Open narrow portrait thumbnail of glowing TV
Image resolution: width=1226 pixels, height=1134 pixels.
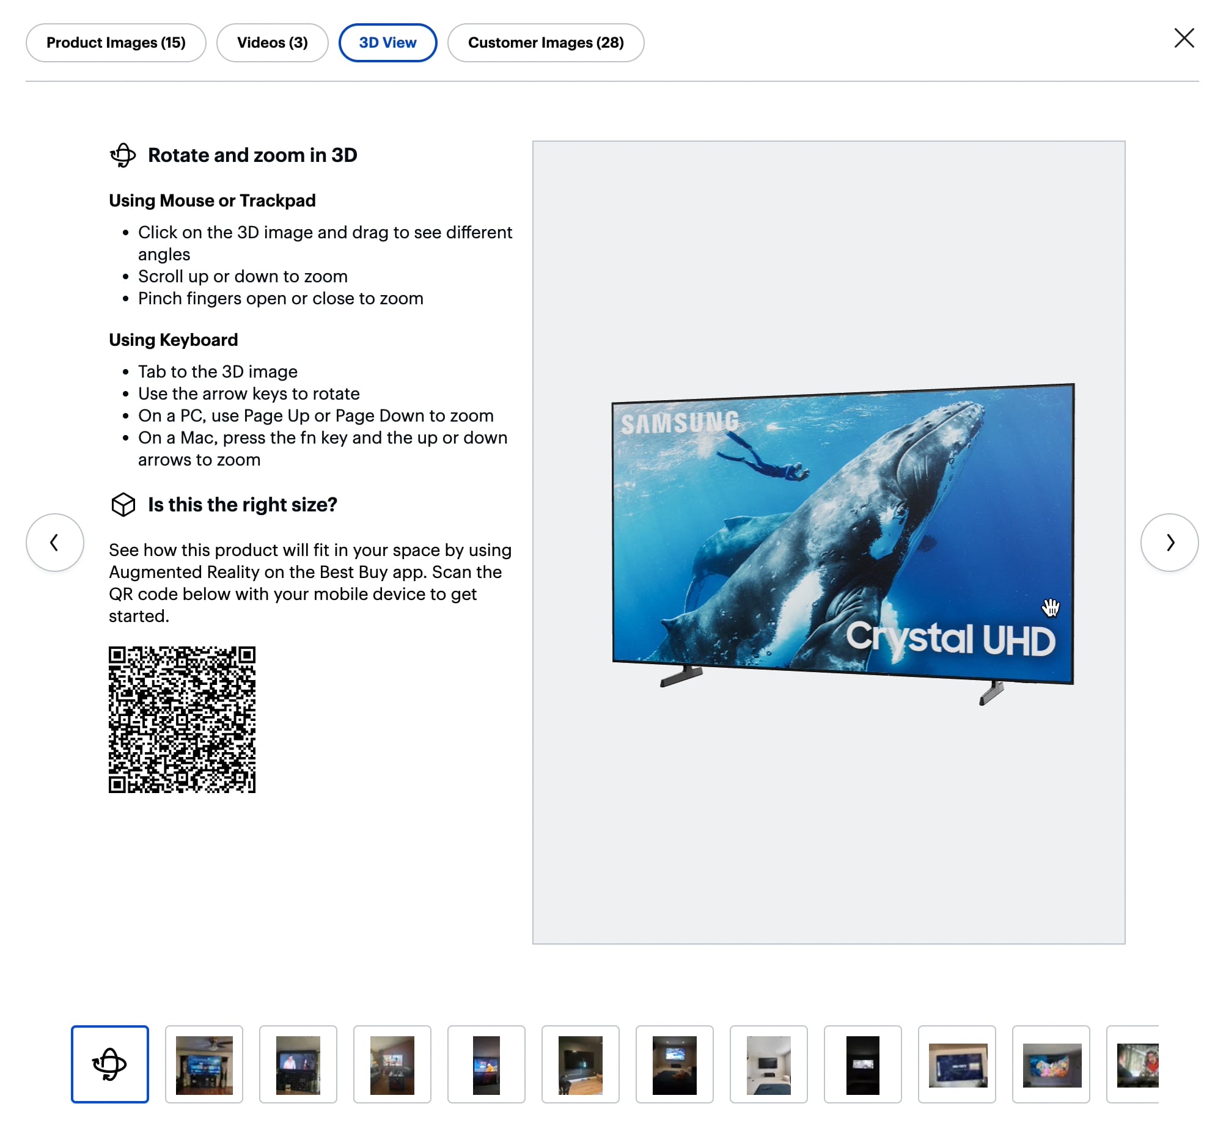click(x=486, y=1064)
